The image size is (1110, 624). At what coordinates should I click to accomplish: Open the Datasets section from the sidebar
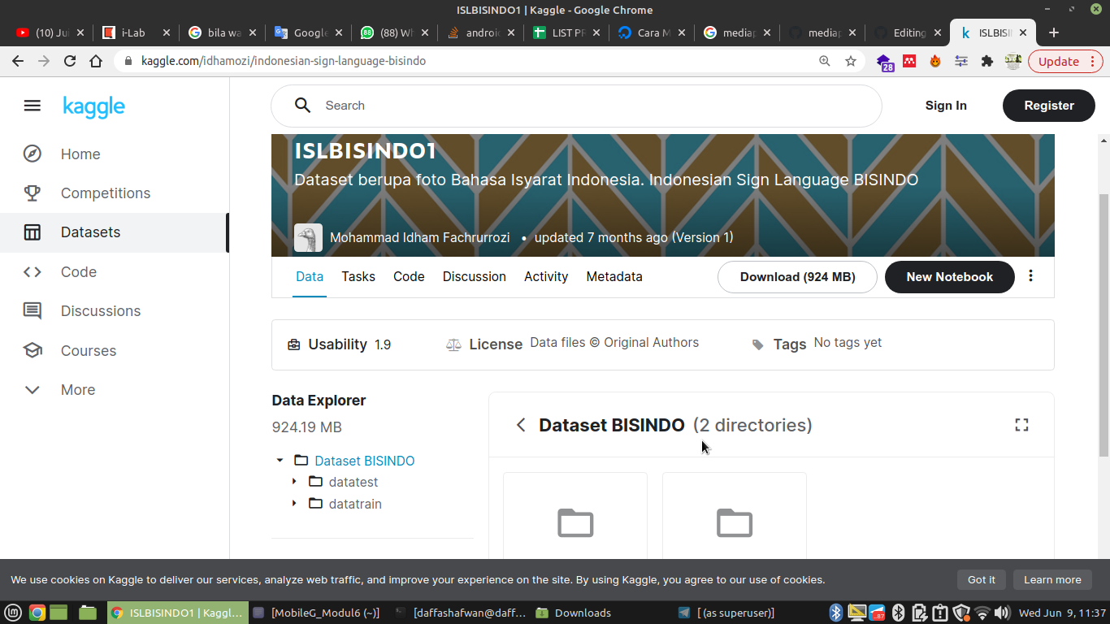pos(90,232)
